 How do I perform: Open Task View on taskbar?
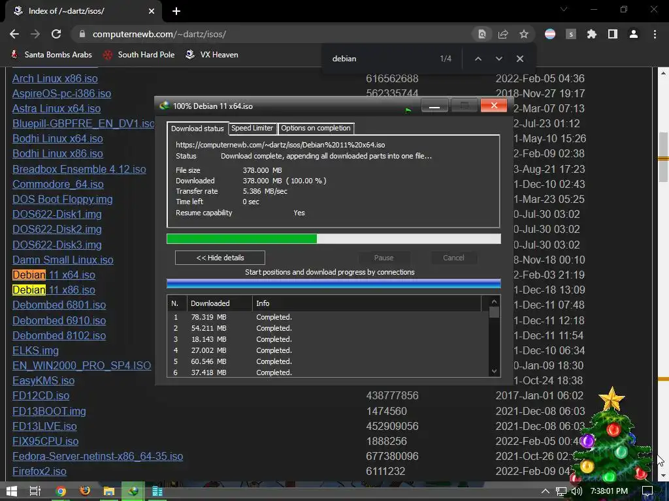pyautogui.click(x=35, y=491)
